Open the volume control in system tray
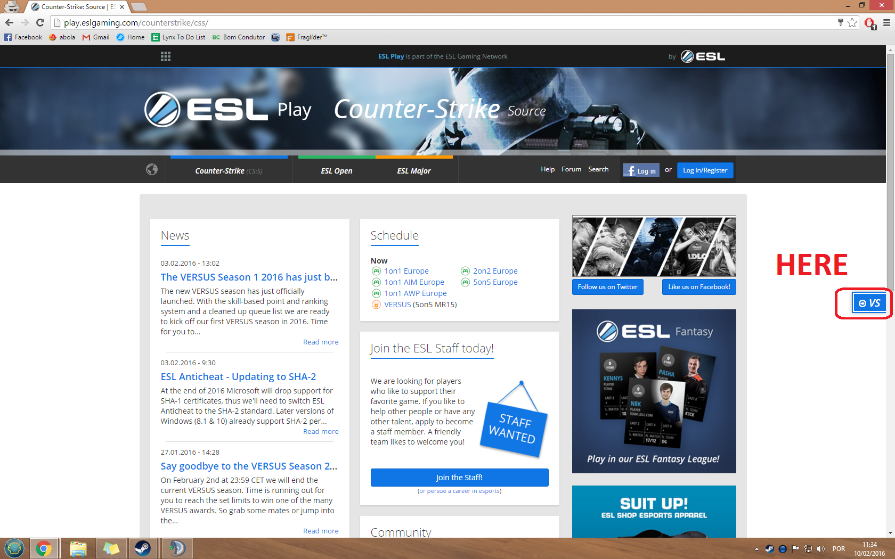The height and width of the screenshot is (559, 895). pyautogui.click(x=821, y=549)
